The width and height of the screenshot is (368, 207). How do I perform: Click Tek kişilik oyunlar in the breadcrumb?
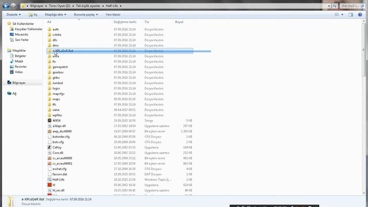coord(88,6)
